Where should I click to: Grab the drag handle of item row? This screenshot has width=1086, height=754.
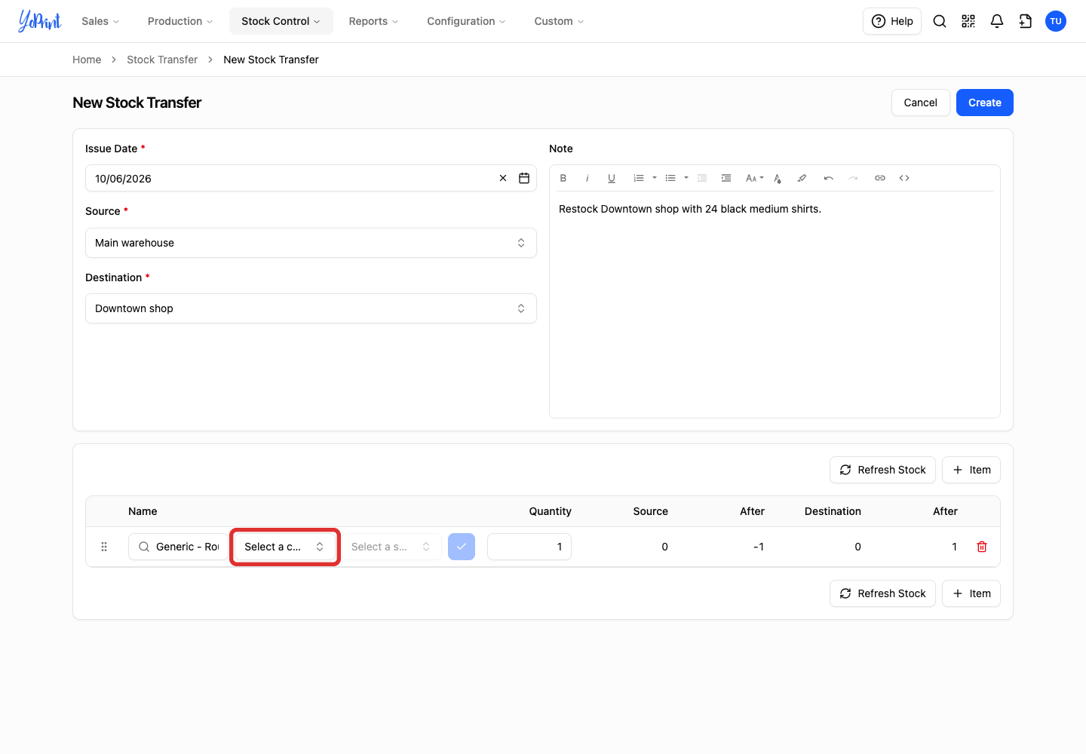(x=104, y=547)
